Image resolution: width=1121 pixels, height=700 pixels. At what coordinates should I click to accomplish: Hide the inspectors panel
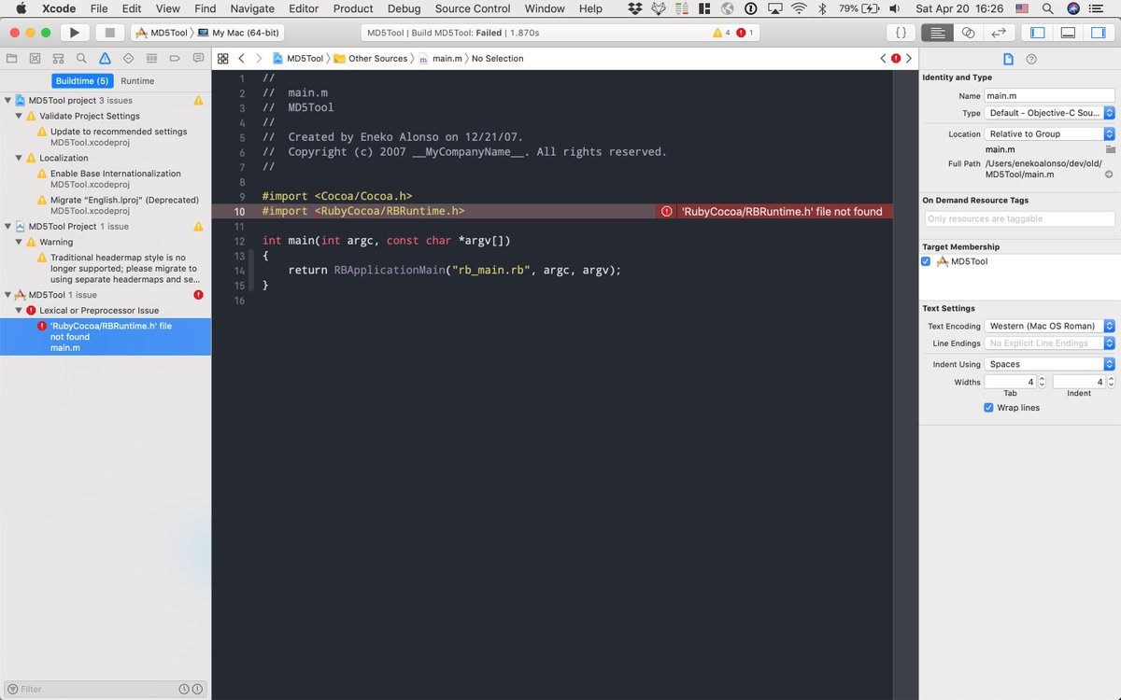(x=1098, y=33)
